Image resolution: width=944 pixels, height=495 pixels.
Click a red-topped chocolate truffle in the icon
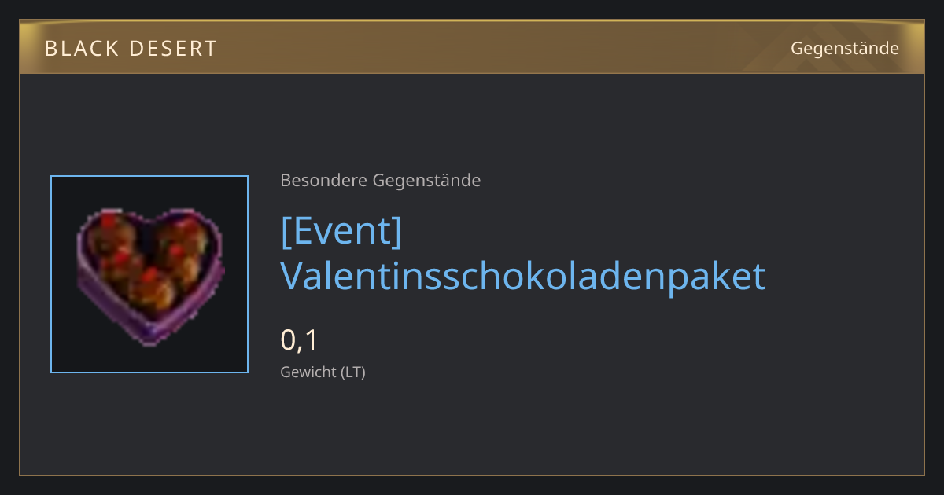coord(151,289)
